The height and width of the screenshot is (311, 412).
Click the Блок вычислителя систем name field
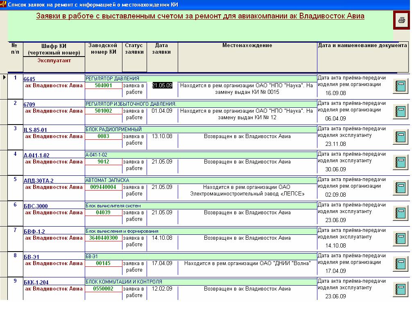pos(201,206)
